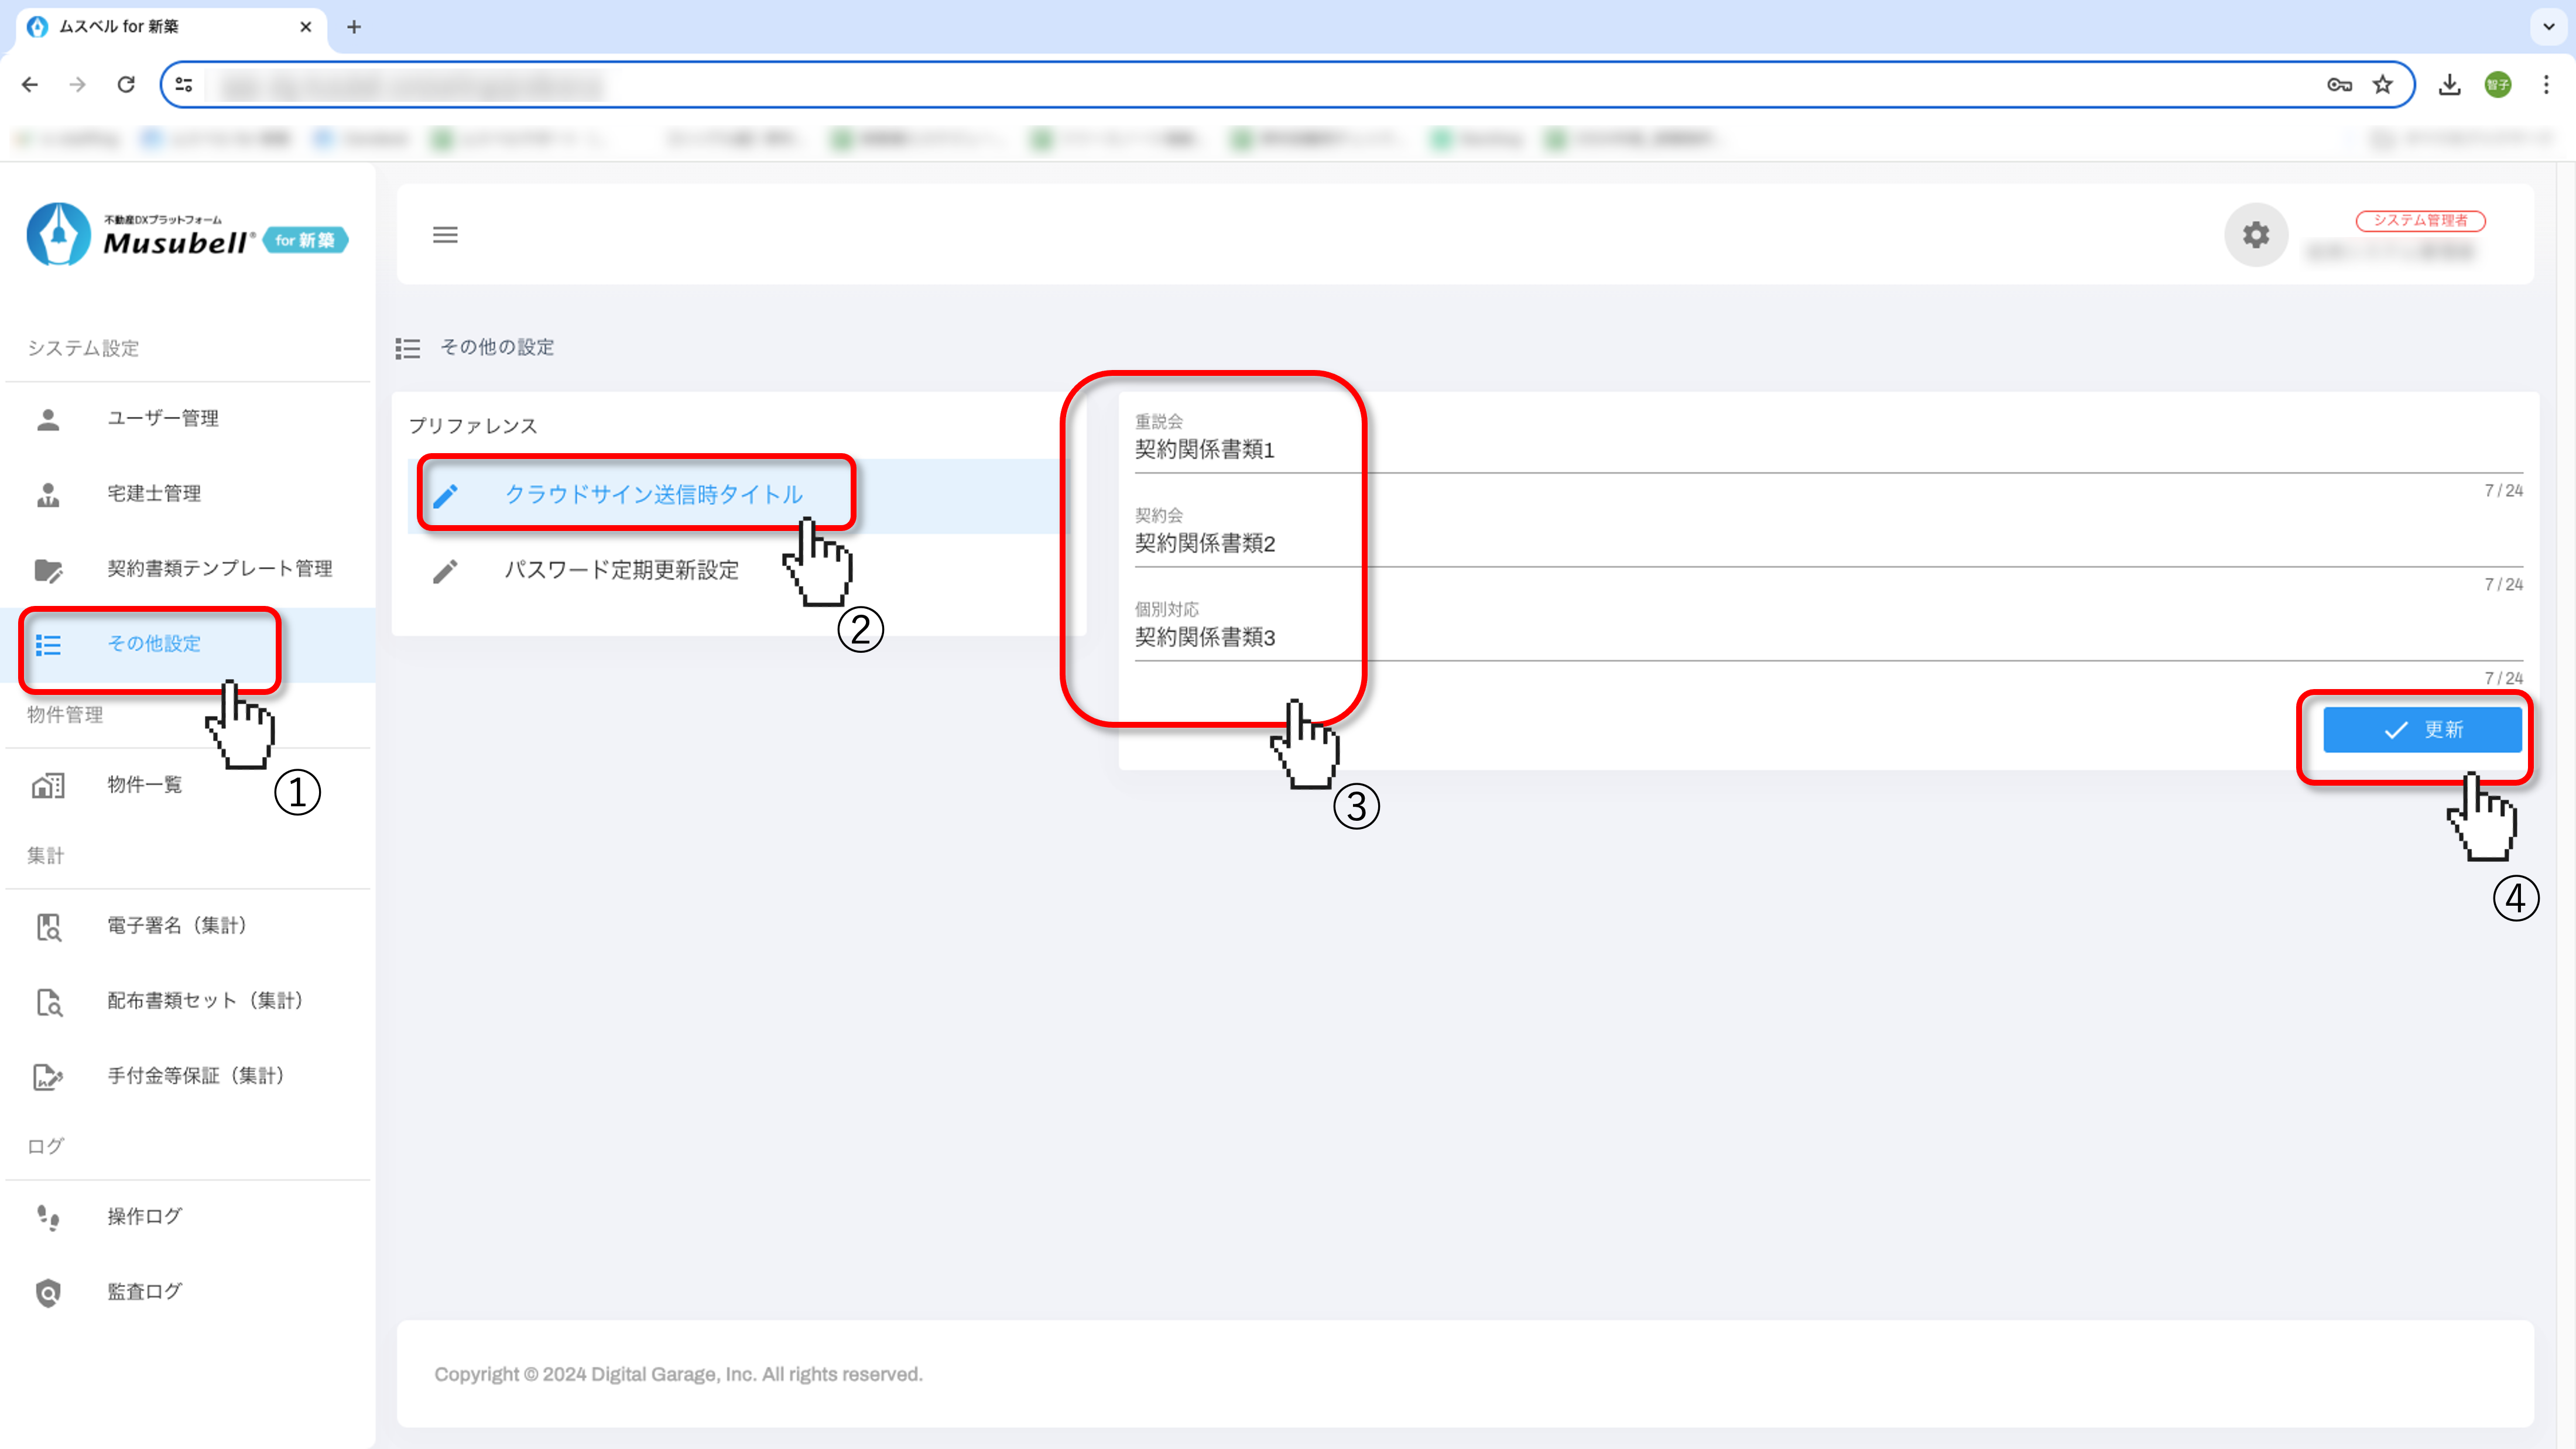Expand the browser tab search chevron

coord(2548,27)
